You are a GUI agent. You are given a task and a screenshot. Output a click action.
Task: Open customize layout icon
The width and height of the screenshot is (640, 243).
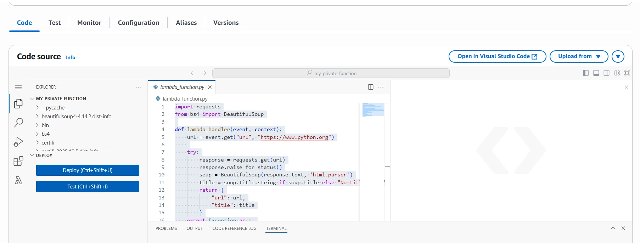click(617, 73)
